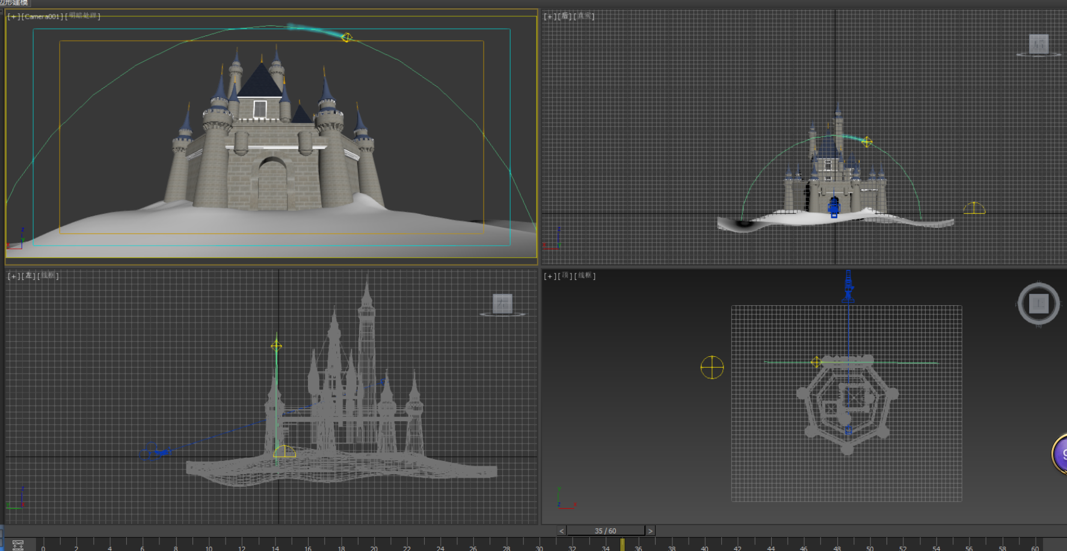This screenshot has width=1067, height=551.
Task: Select the yellow dome light in Left viewport
Action: 284,452
